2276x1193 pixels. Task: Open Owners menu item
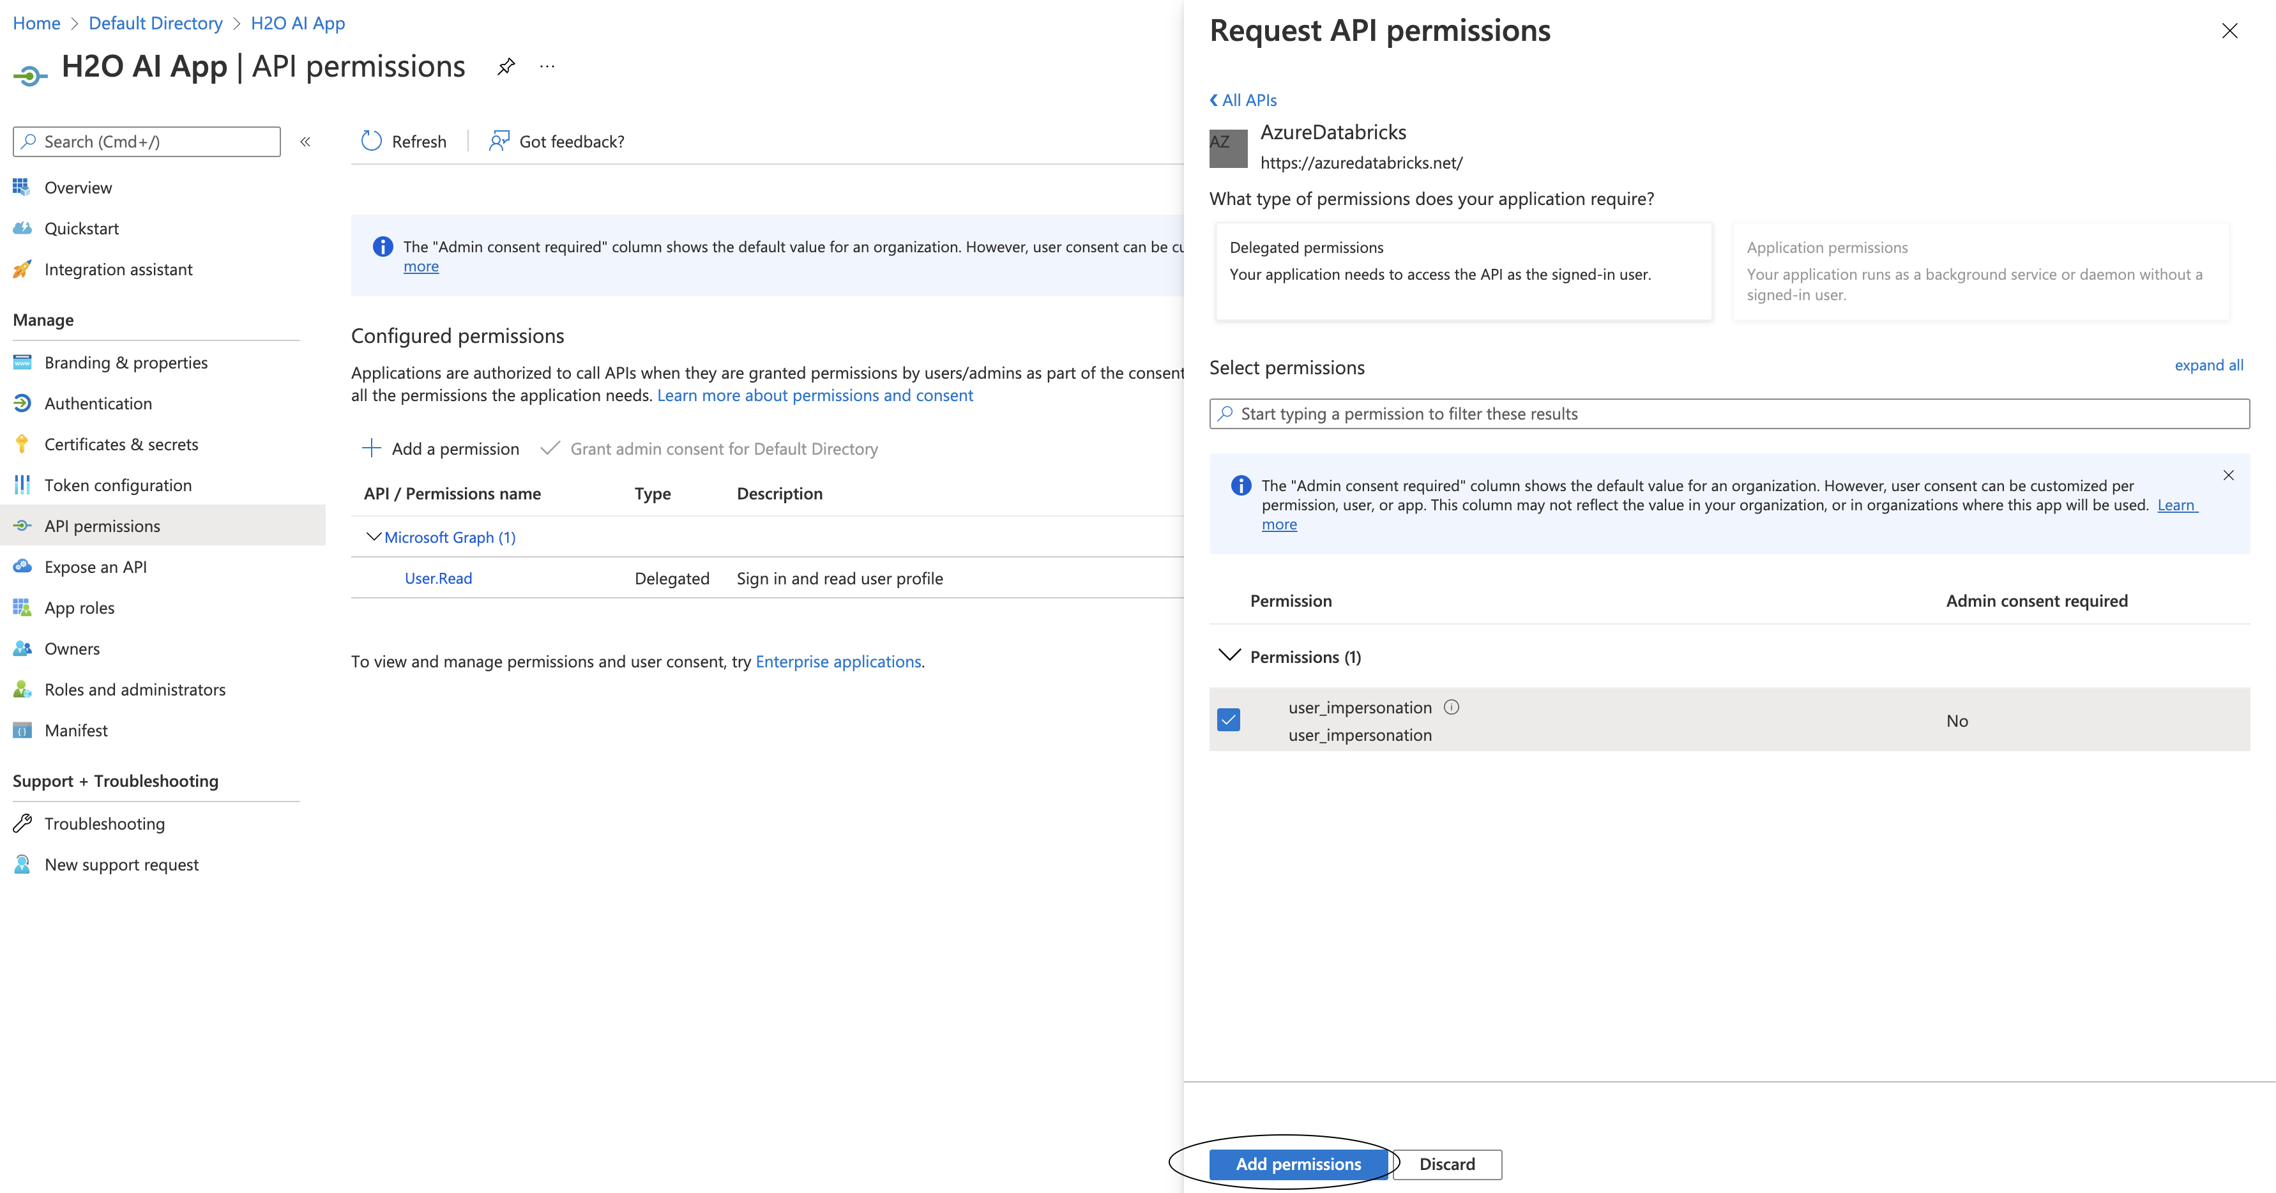tap(72, 649)
